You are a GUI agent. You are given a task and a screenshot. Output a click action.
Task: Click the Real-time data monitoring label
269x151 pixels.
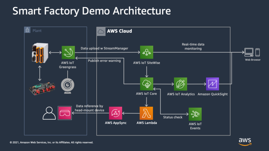pyautogui.click(x=193, y=46)
